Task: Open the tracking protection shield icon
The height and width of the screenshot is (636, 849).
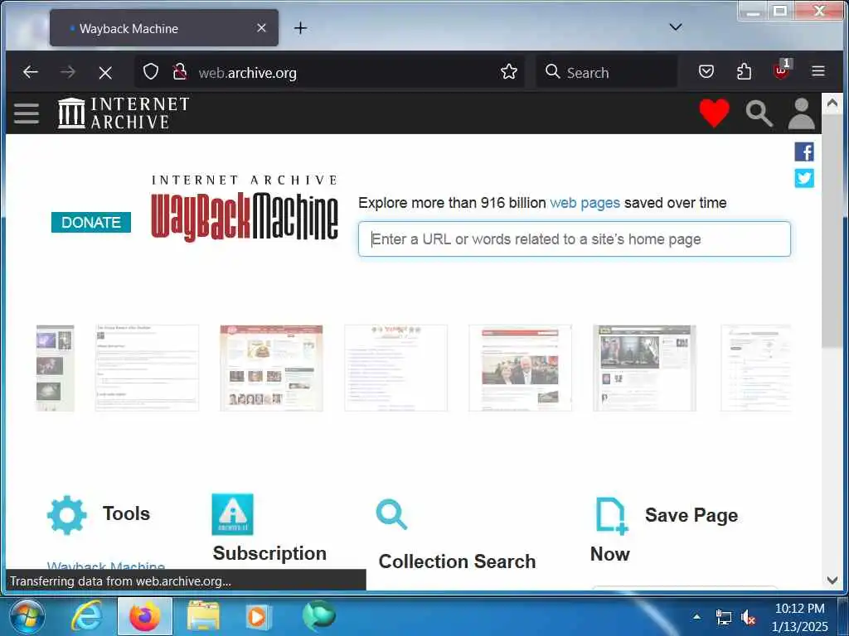Action: click(151, 71)
